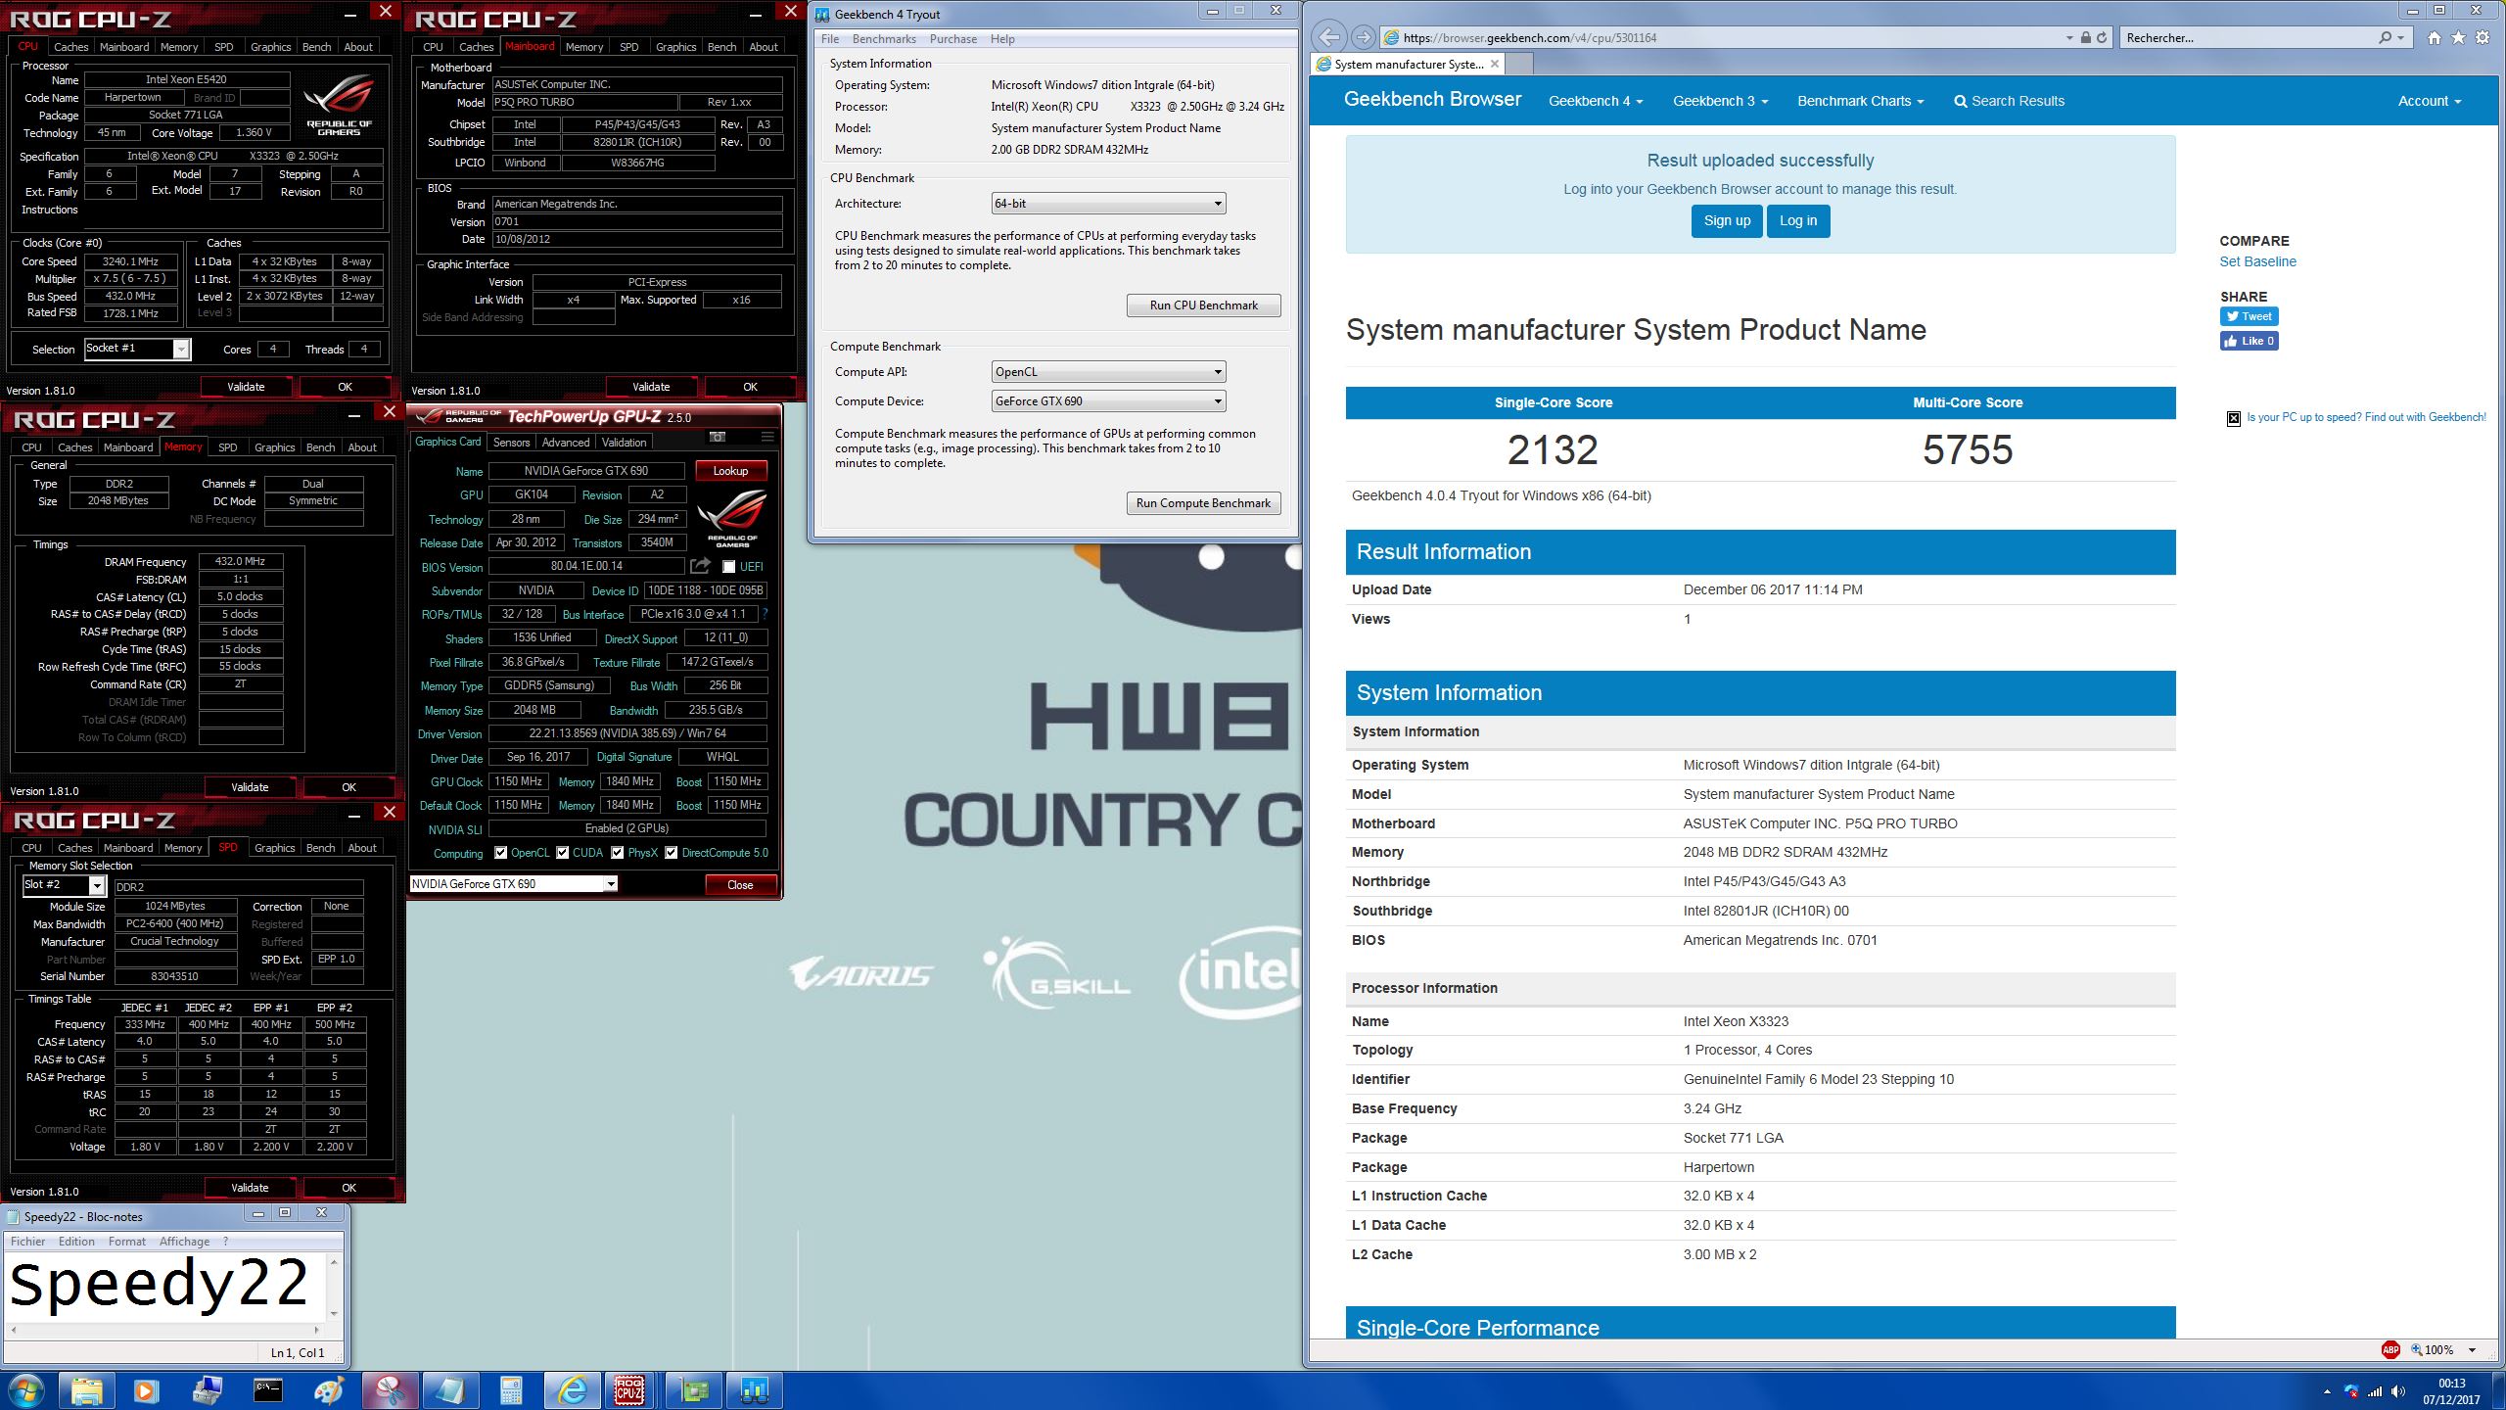Toggle the OpenCL checkbox in GPU-Z
This screenshot has height=1410, width=2506.
tap(500, 853)
